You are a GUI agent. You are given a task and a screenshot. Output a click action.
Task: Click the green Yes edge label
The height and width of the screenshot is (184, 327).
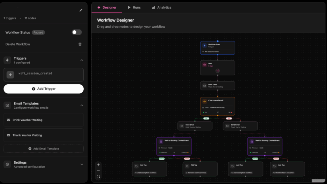206,119
